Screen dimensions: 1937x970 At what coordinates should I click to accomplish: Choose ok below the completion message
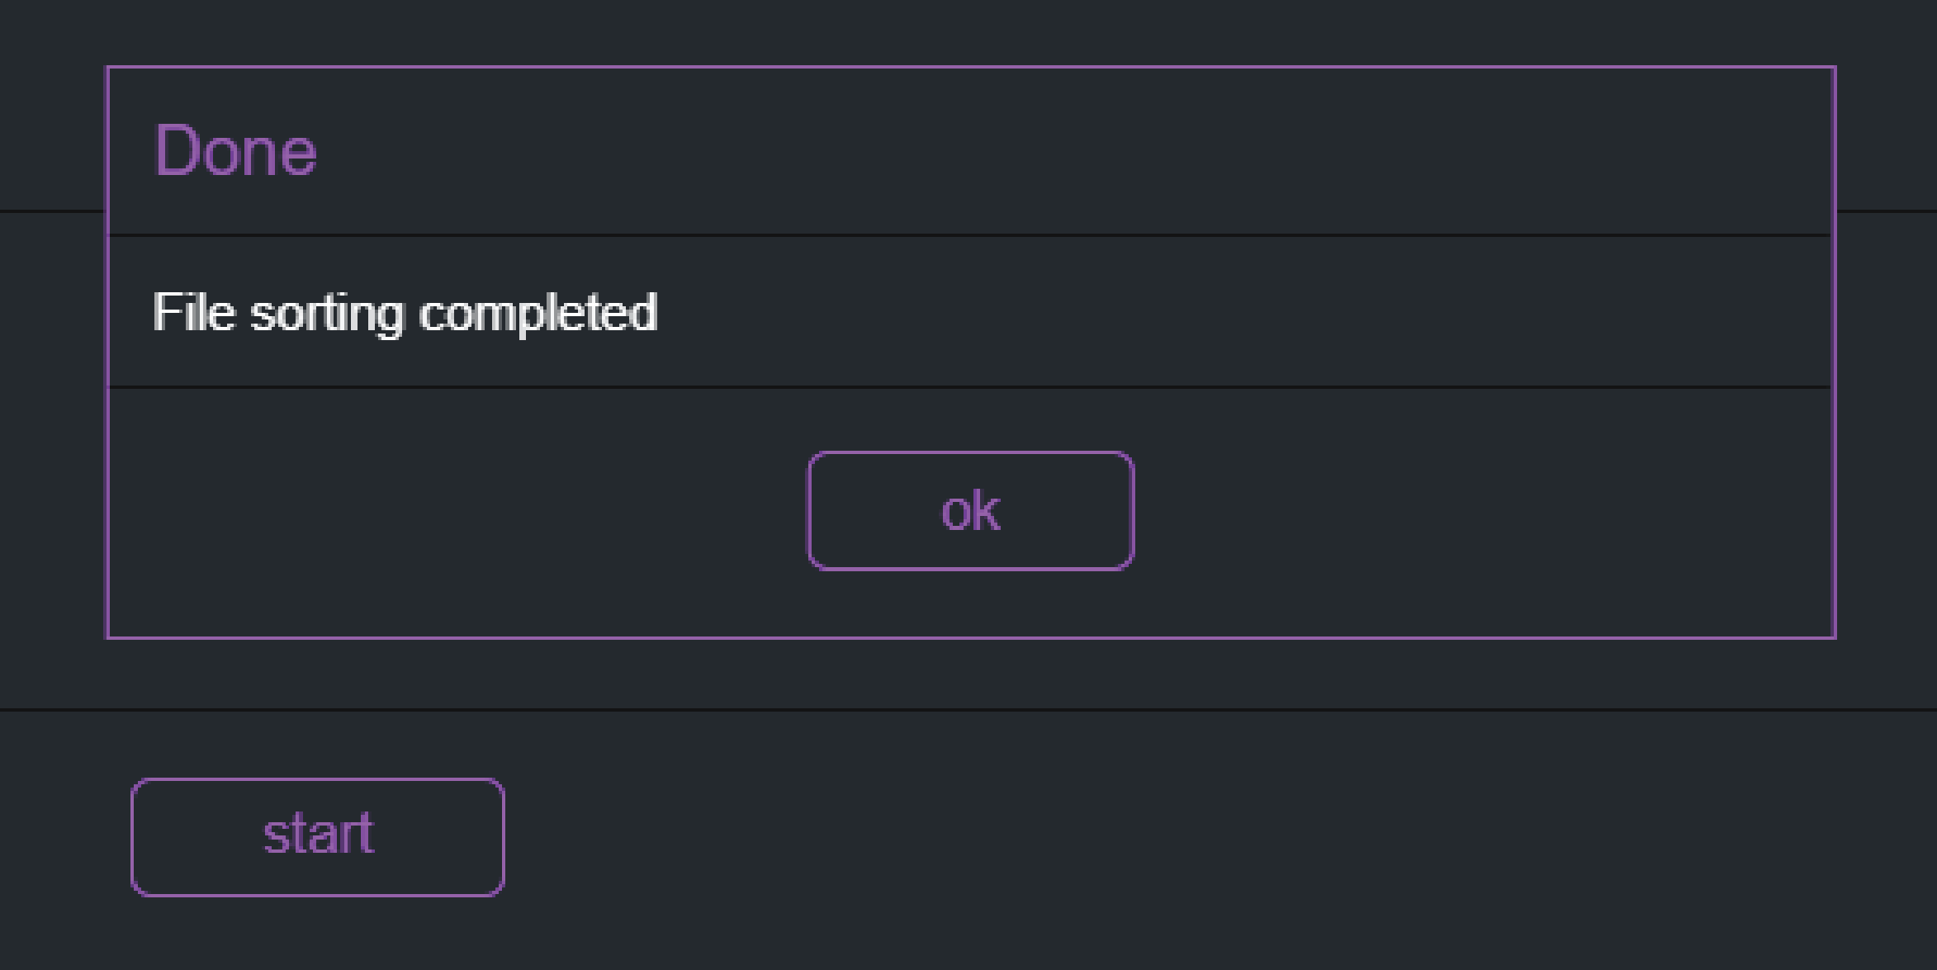(x=970, y=511)
